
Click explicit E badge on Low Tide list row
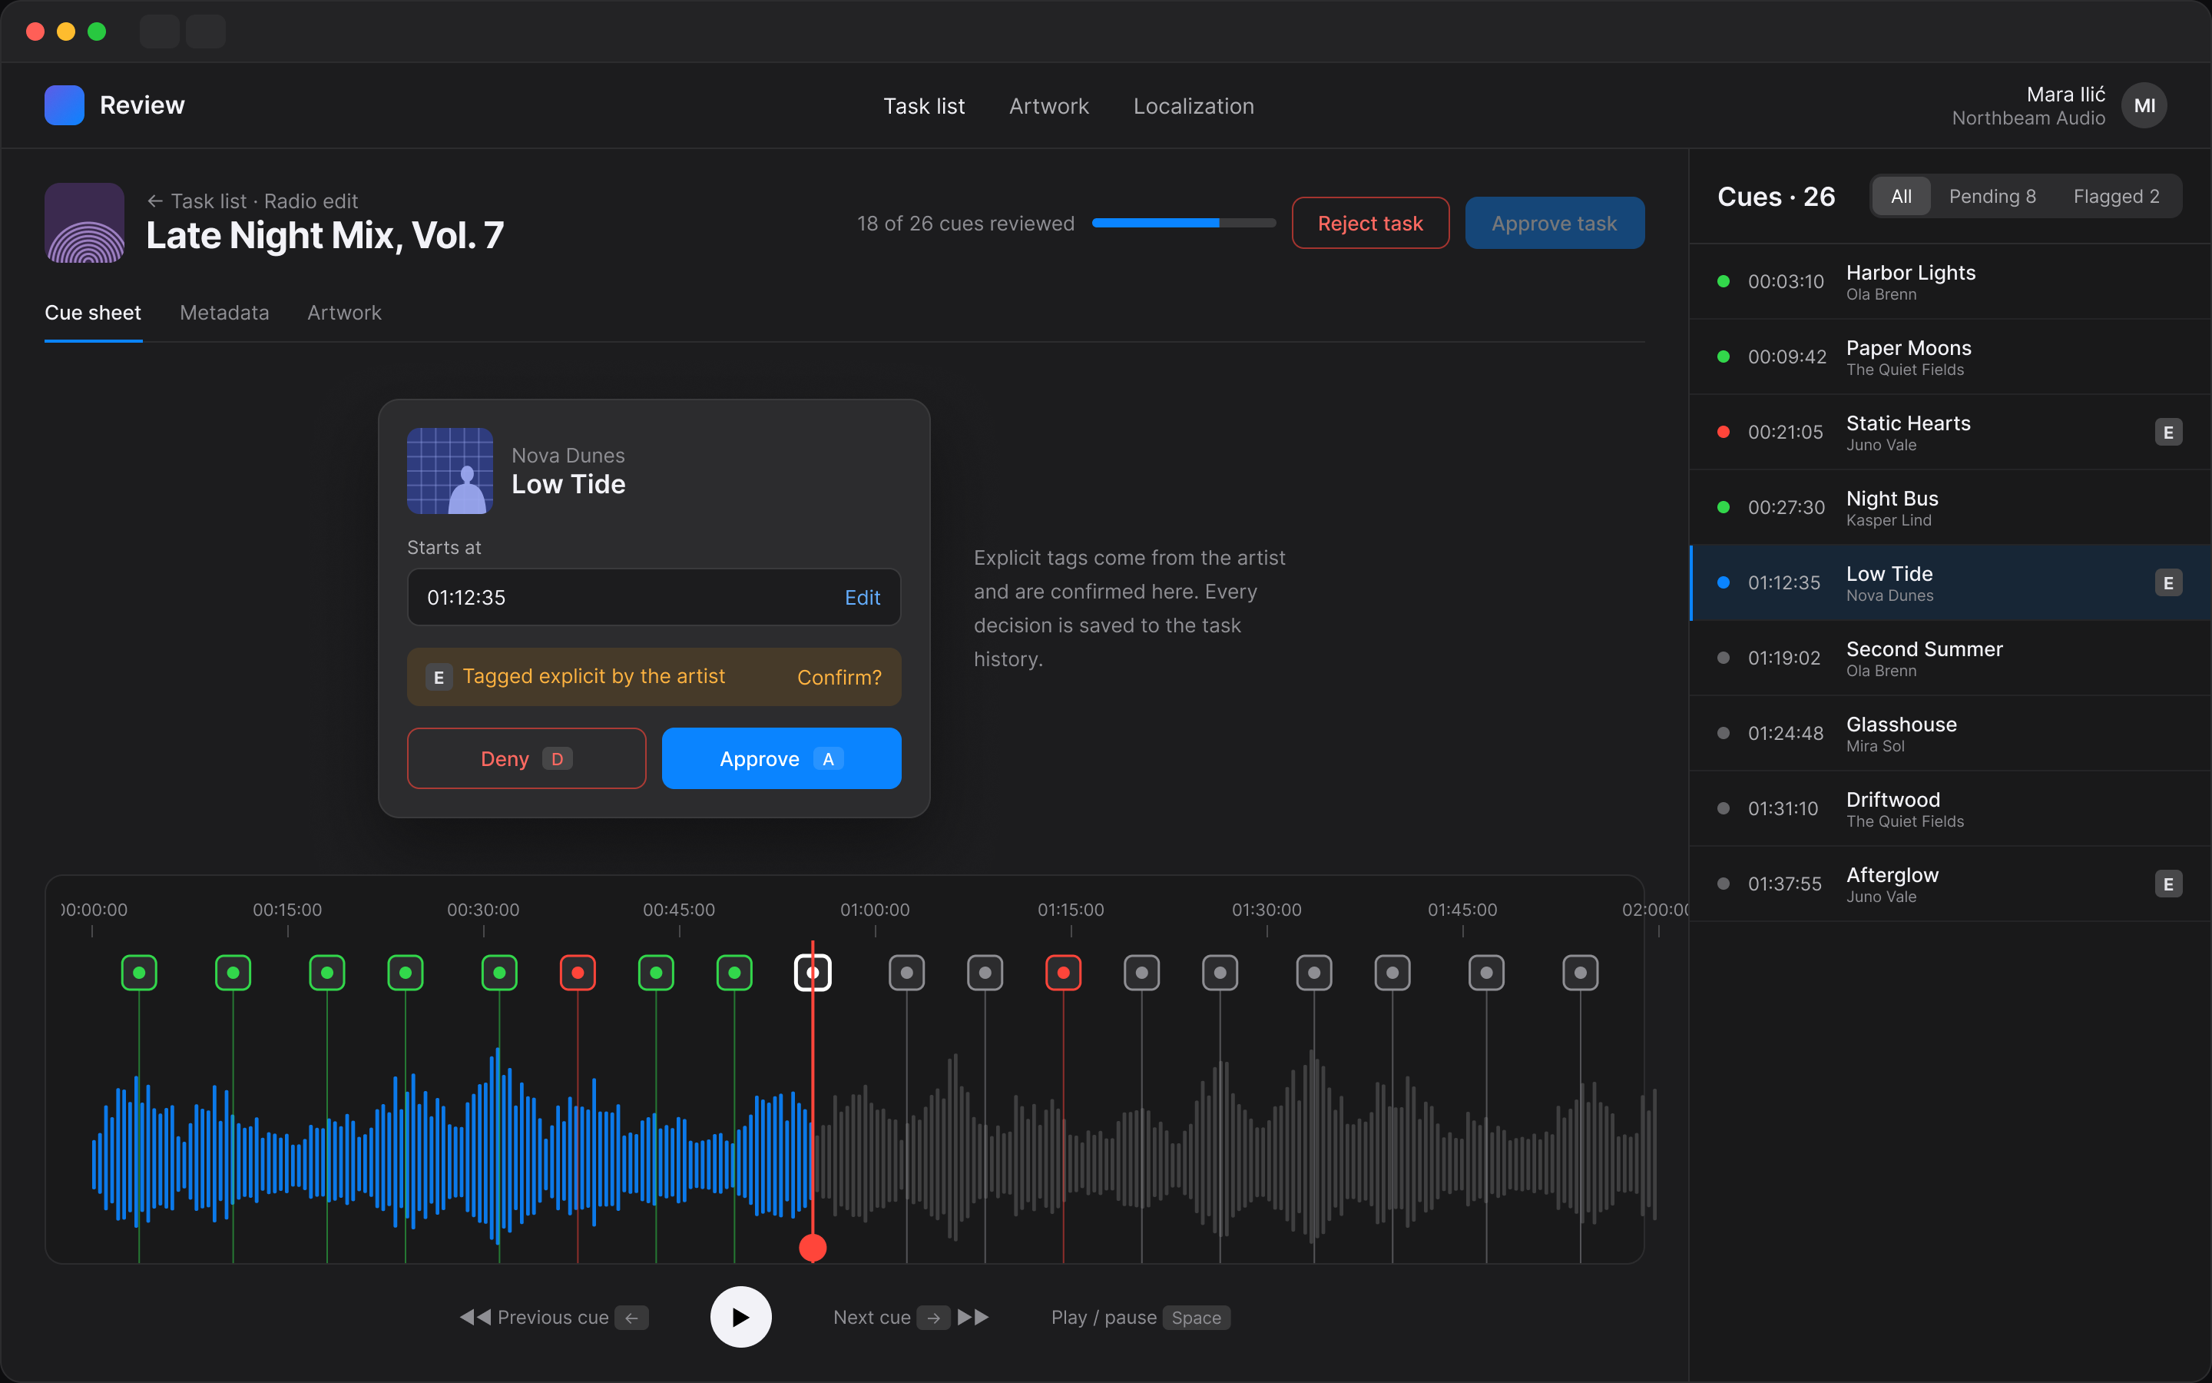pyautogui.click(x=2168, y=584)
